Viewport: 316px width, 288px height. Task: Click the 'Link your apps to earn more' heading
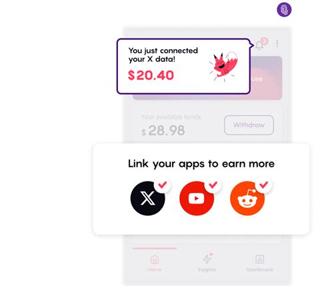201,164
